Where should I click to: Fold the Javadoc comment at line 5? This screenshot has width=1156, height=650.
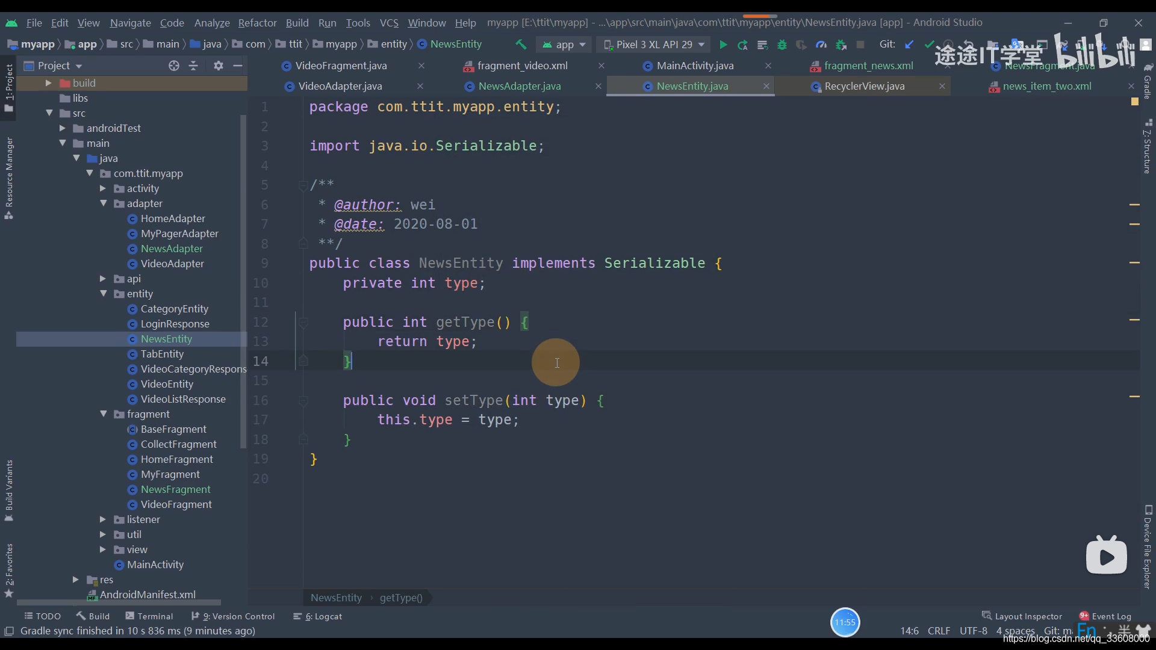tap(303, 185)
